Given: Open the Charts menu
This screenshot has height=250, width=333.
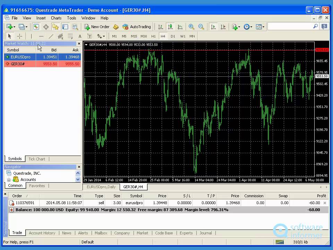Looking at the screenshot, I should (x=56, y=18).
